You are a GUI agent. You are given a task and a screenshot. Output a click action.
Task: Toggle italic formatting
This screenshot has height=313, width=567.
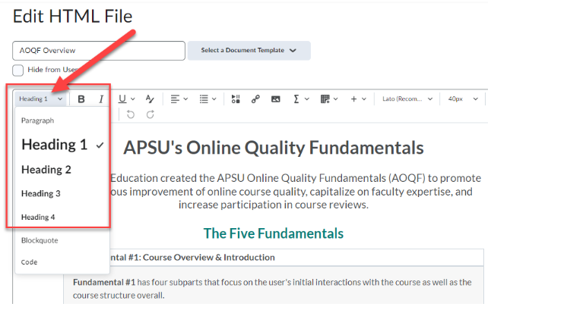click(x=100, y=99)
